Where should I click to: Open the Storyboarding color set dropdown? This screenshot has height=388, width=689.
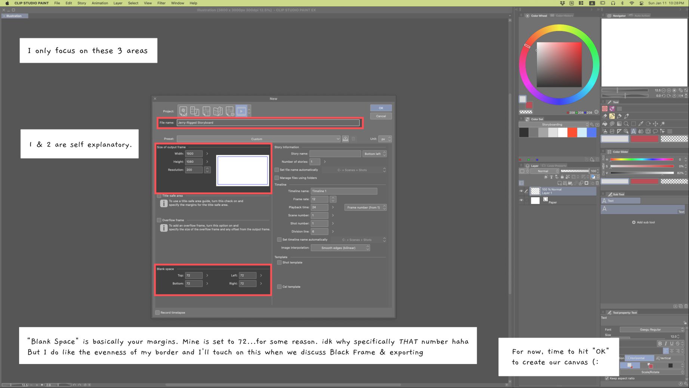pyautogui.click(x=554, y=125)
